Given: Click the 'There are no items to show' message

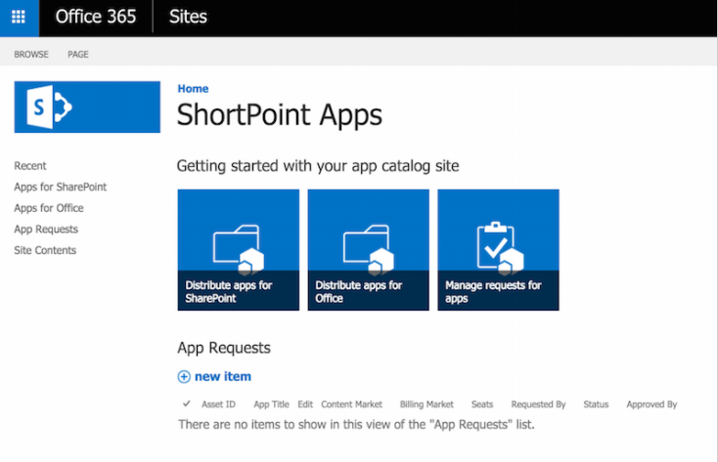Looking at the screenshot, I should (356, 425).
